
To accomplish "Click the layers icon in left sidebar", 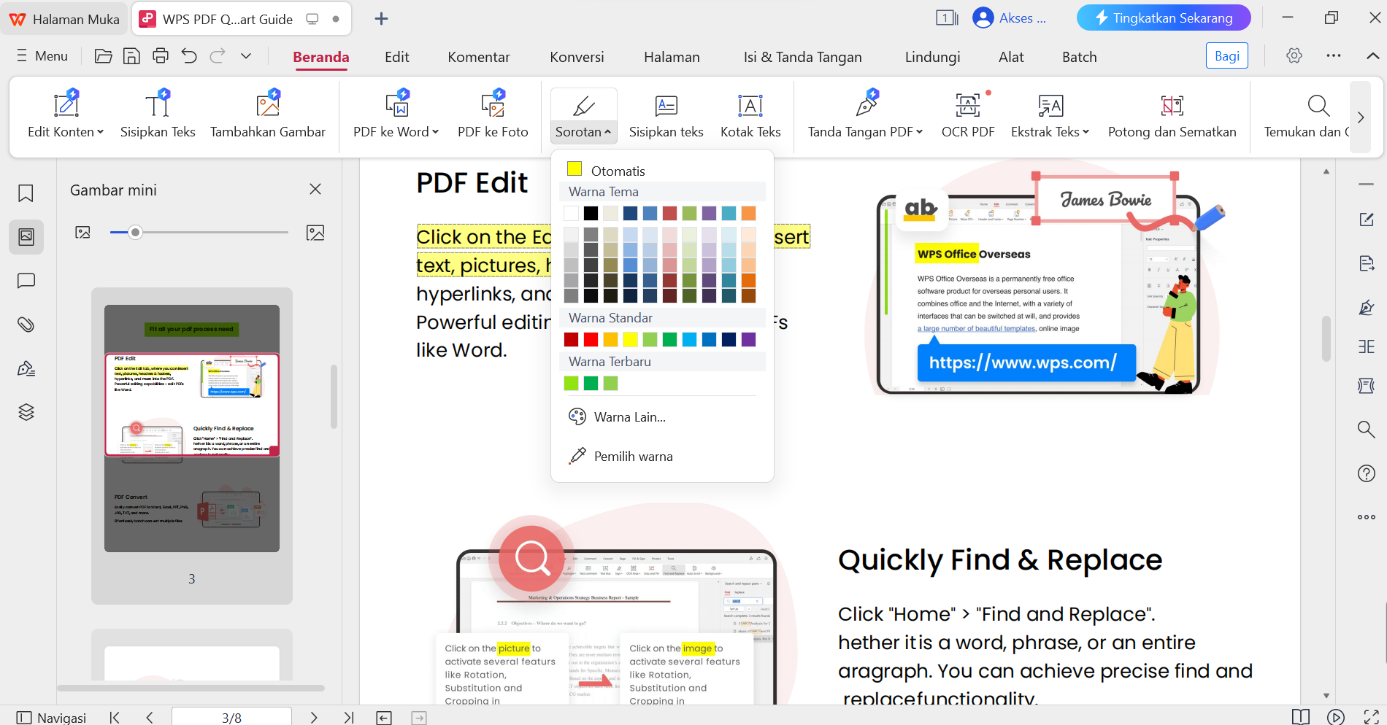I will [26, 411].
